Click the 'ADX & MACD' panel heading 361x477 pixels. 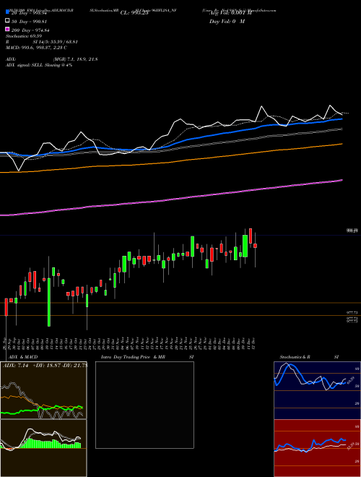(x=23, y=357)
